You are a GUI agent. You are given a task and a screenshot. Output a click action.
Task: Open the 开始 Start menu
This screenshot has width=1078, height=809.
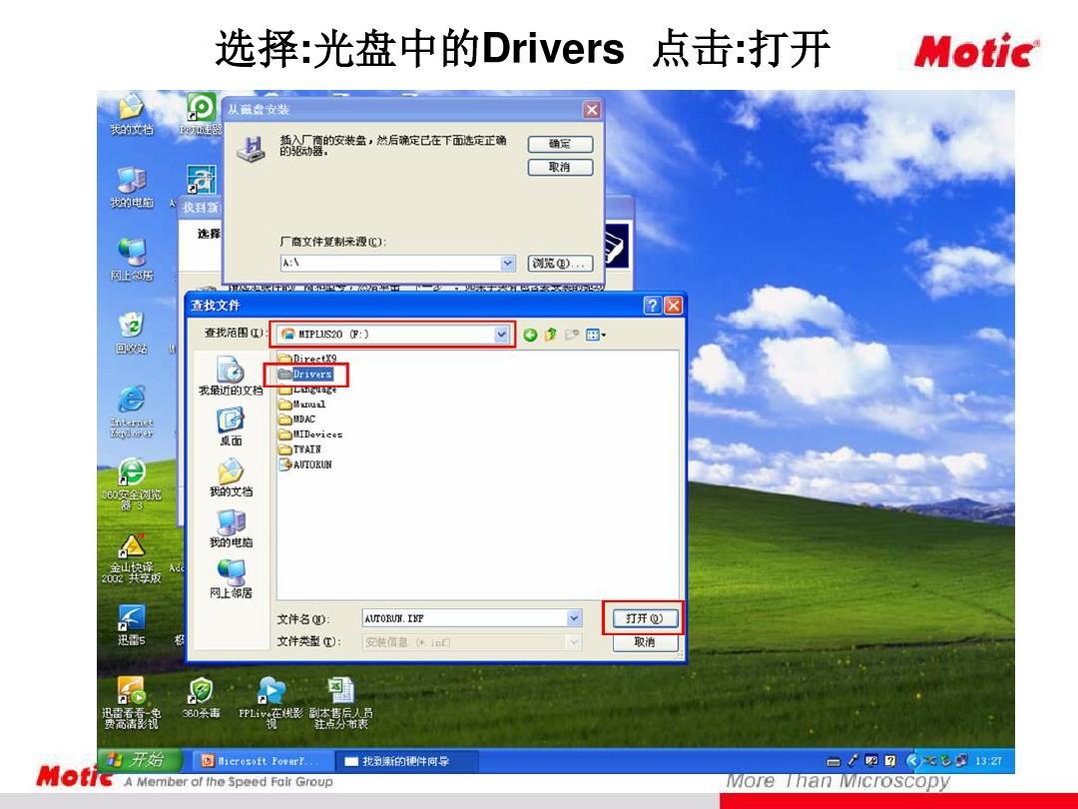click(132, 761)
